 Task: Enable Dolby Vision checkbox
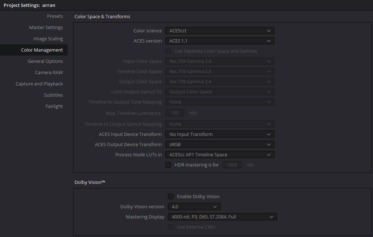coord(171,196)
